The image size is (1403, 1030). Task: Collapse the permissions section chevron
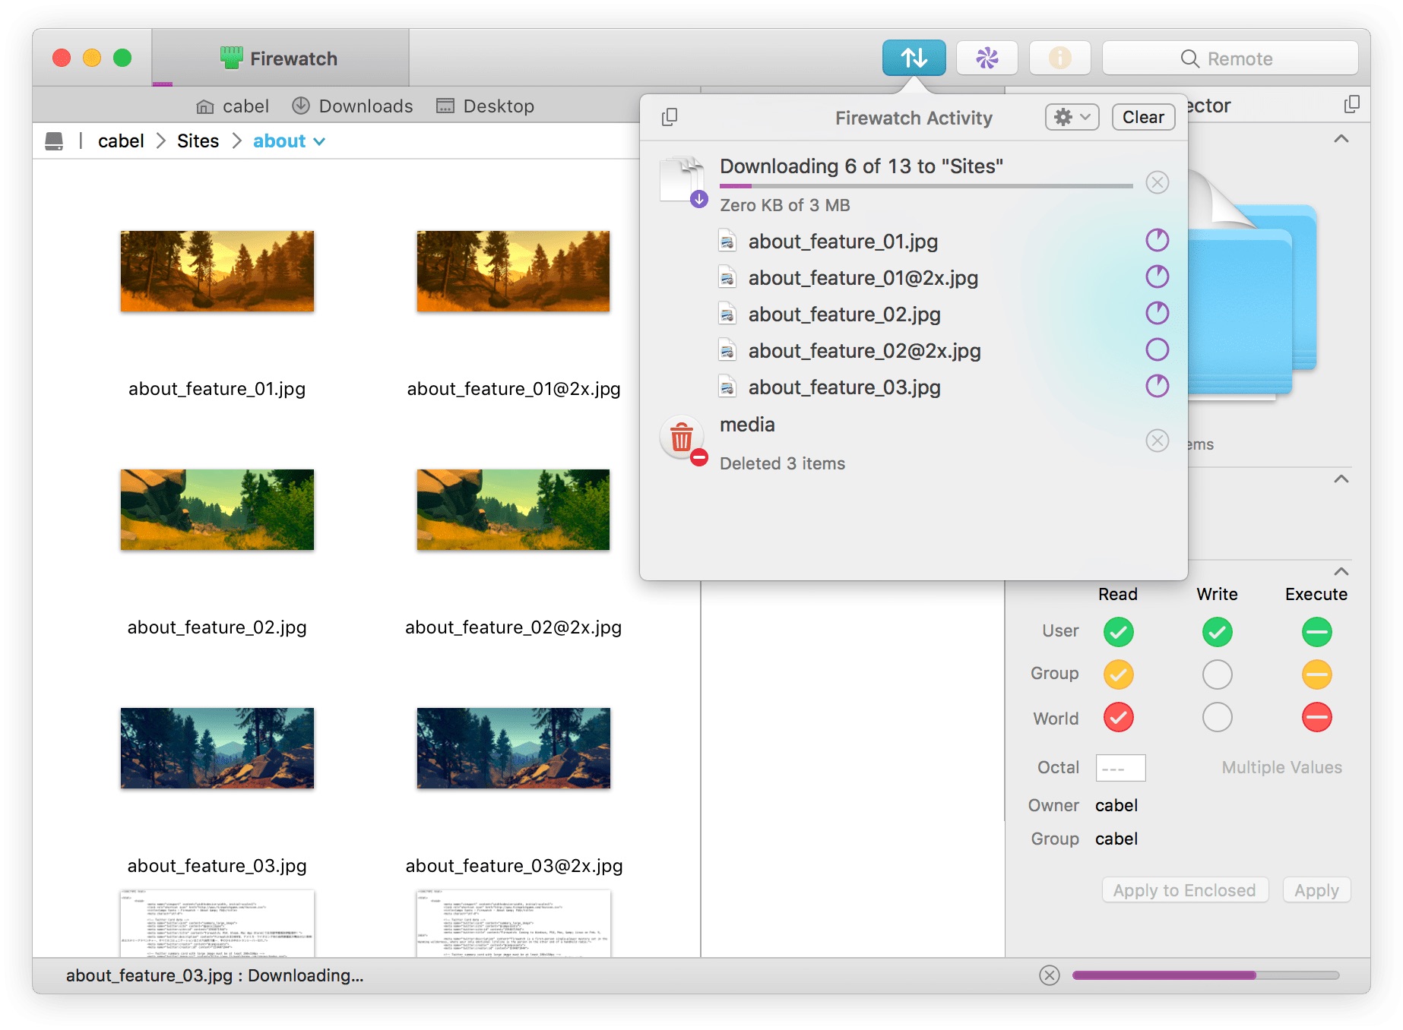[1341, 571]
